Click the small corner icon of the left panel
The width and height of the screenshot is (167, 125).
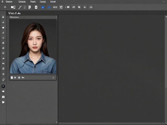57,122
